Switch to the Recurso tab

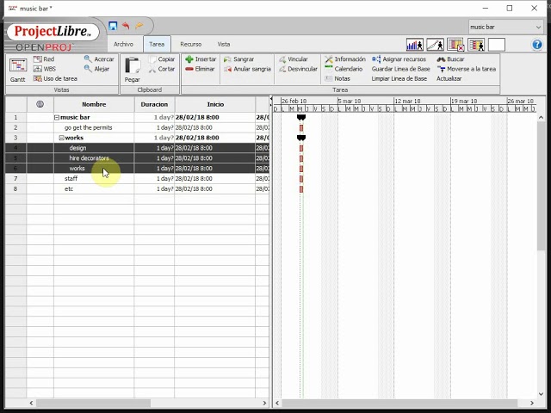pos(191,44)
